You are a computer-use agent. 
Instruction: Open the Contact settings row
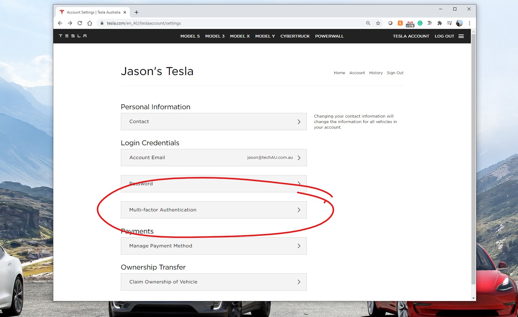tap(214, 122)
